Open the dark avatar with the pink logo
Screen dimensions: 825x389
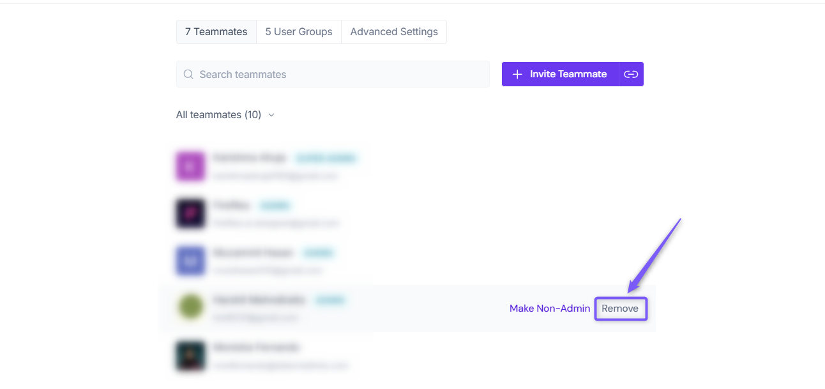[x=190, y=213]
